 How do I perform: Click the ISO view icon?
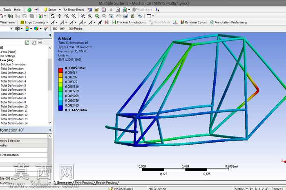tap(111, 16)
